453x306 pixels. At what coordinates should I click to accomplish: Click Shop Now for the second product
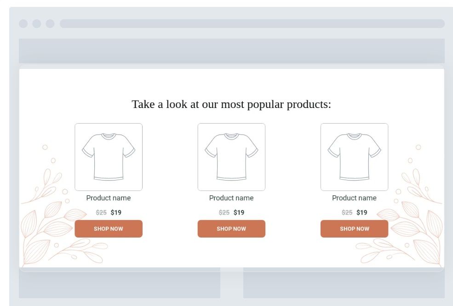[x=231, y=229]
